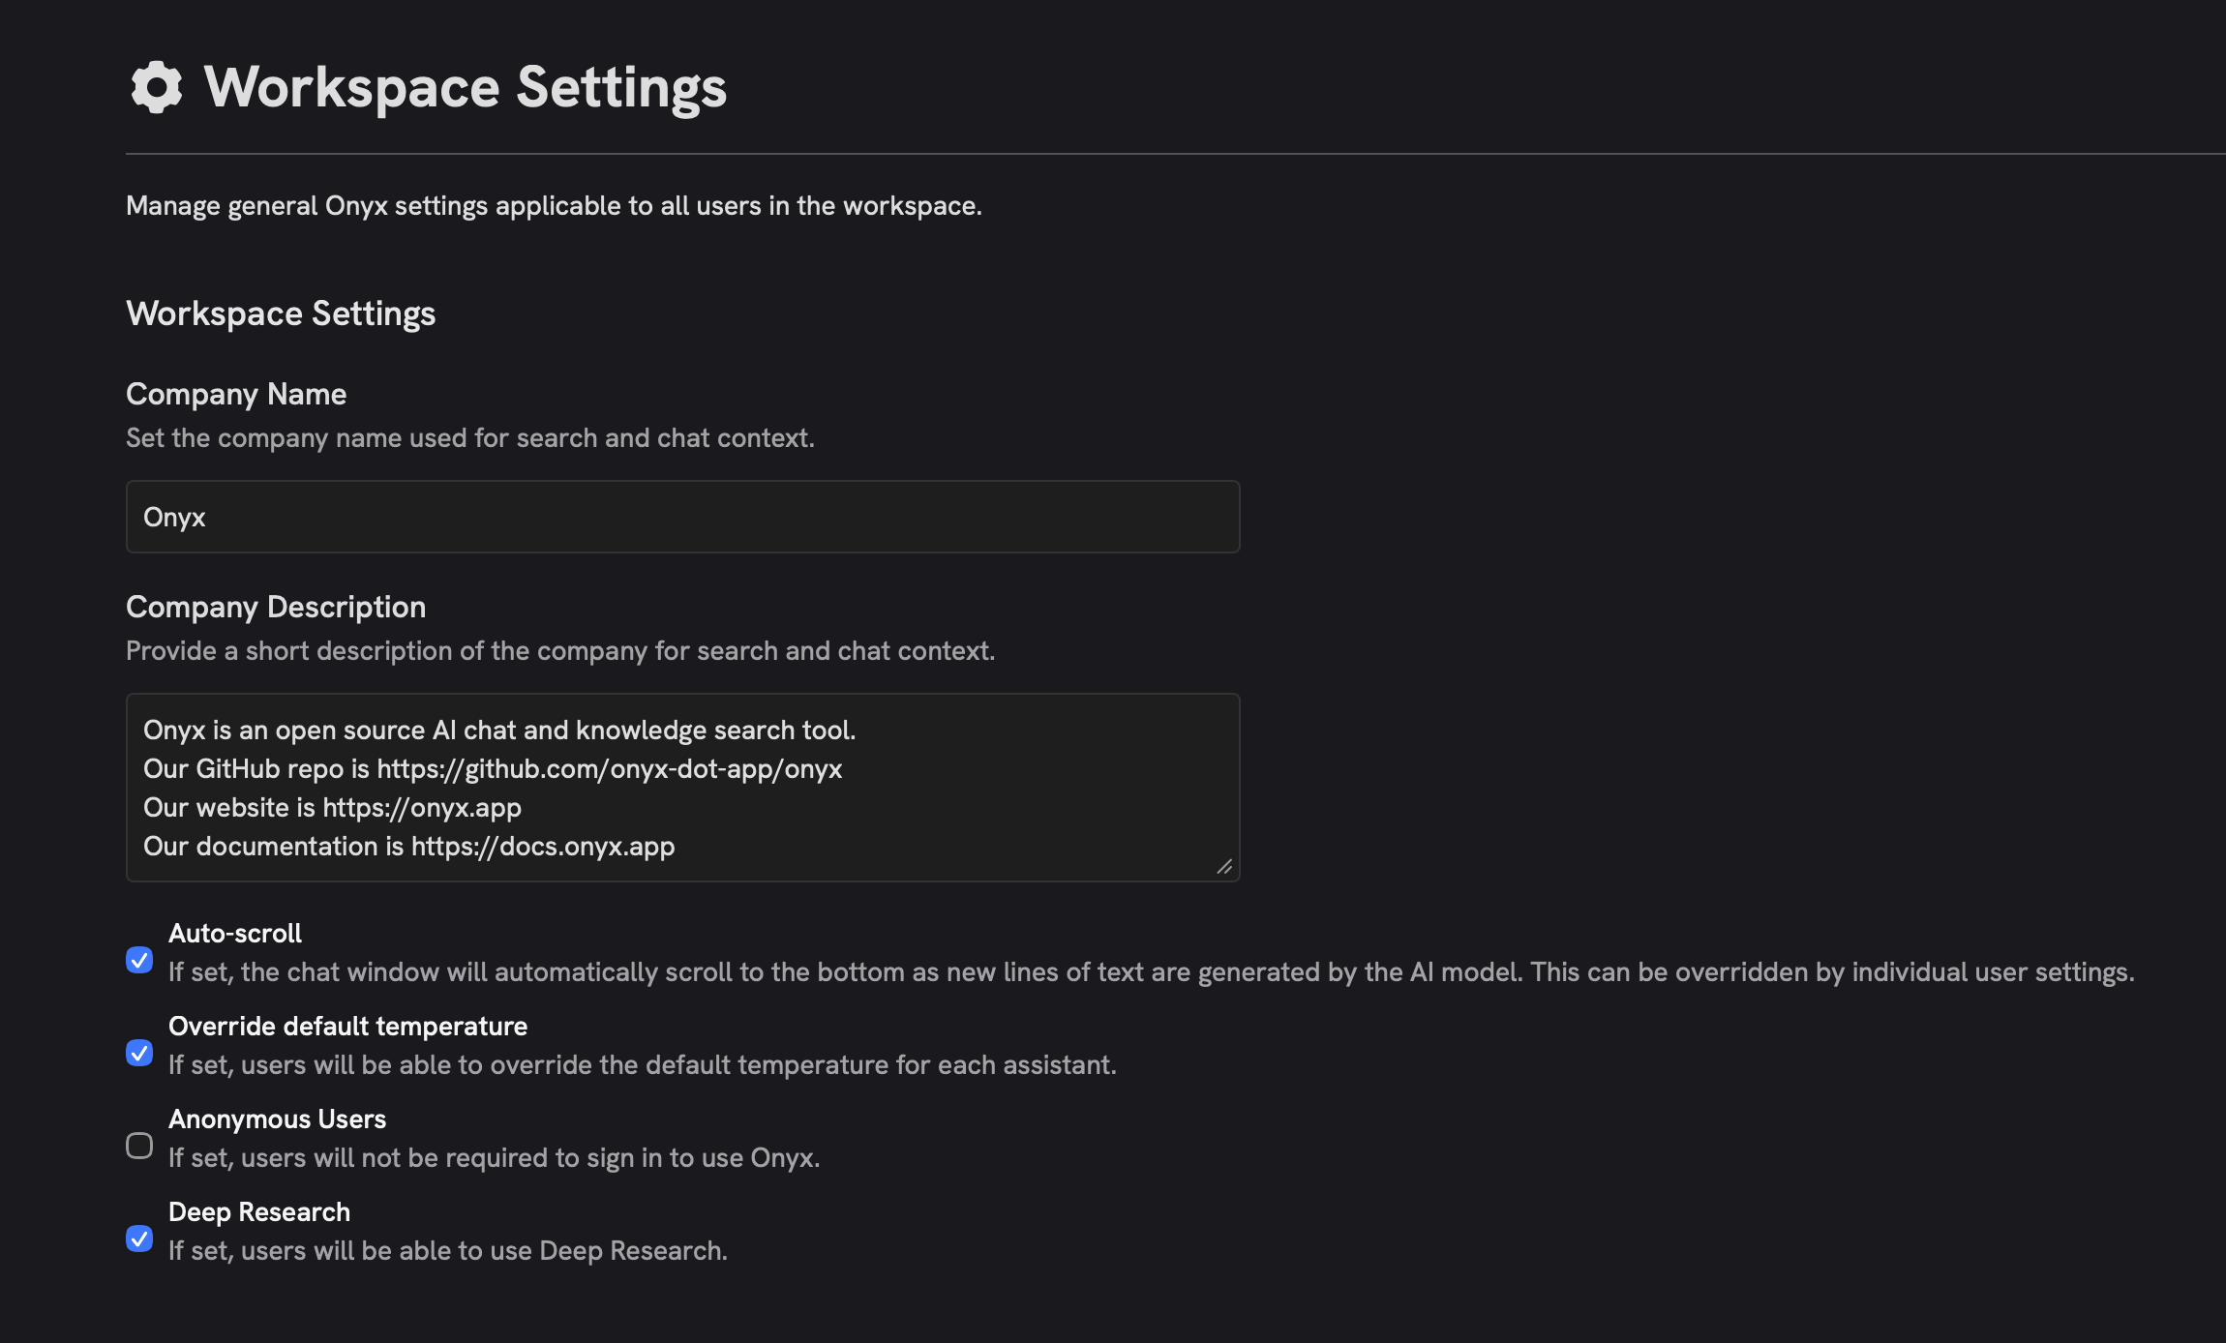The image size is (2226, 1343).
Task: Click the Company Name input containing Onyx
Action: pos(681,516)
